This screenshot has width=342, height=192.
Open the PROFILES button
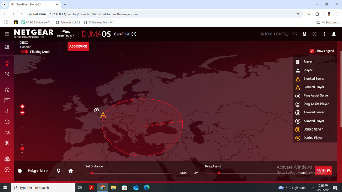(x=324, y=171)
